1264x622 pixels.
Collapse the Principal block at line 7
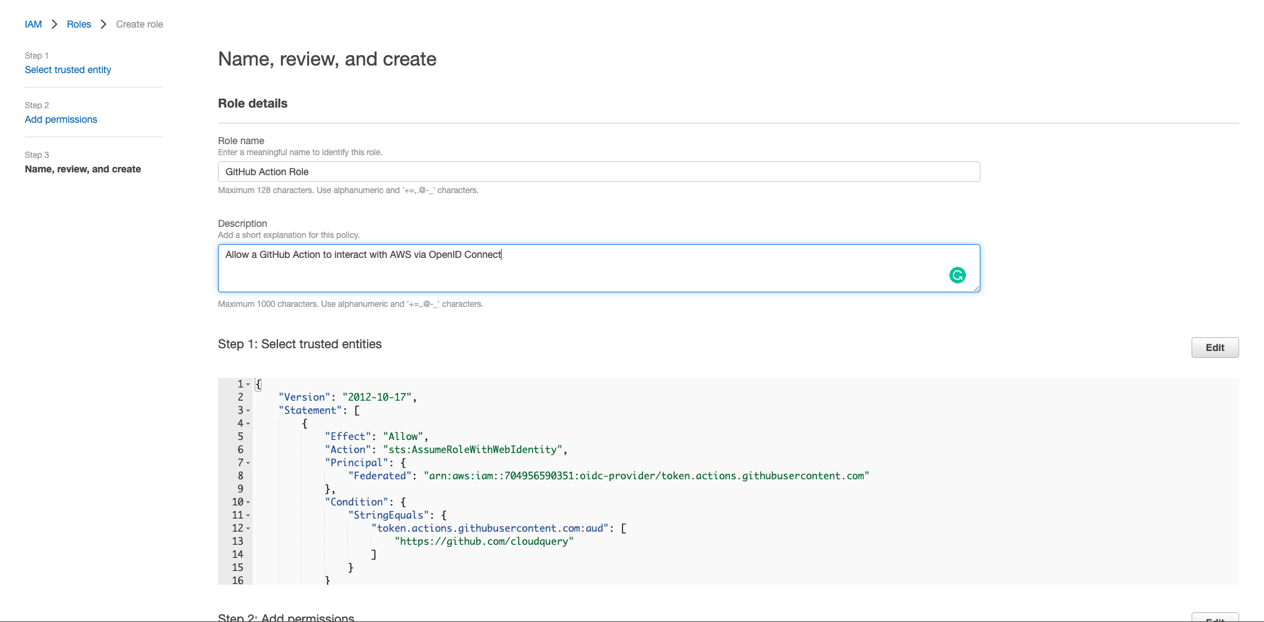(x=248, y=463)
